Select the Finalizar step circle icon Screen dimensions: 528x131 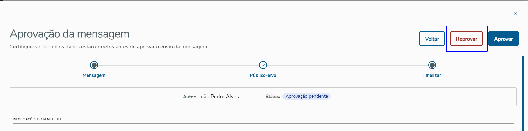[432, 65]
